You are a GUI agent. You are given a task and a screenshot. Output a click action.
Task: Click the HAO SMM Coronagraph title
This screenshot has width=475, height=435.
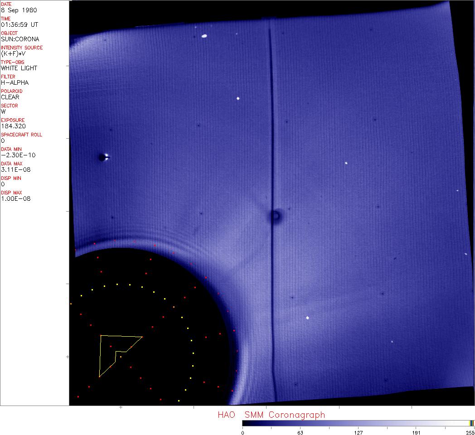point(271,415)
